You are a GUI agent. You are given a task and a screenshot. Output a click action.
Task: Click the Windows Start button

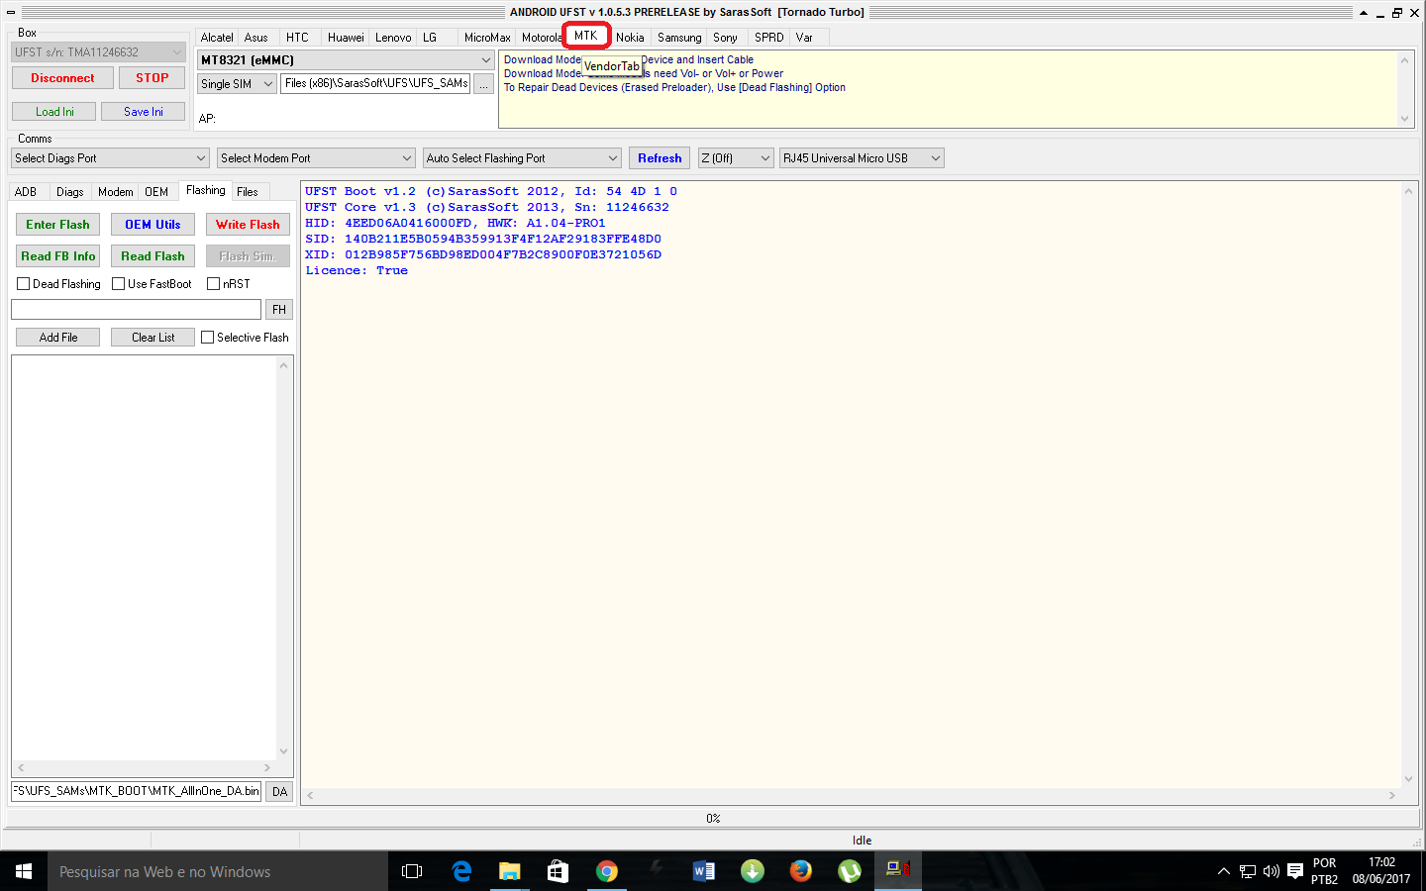(x=24, y=871)
